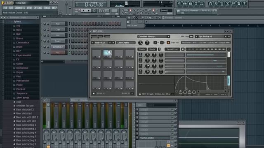Show the piano roll window icon
The image size is (264, 148).
pos(191,4)
